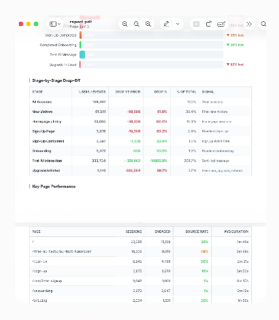This screenshot has height=320, width=279.
Task: Click the yellow window minimize button
Action: tap(28, 24)
